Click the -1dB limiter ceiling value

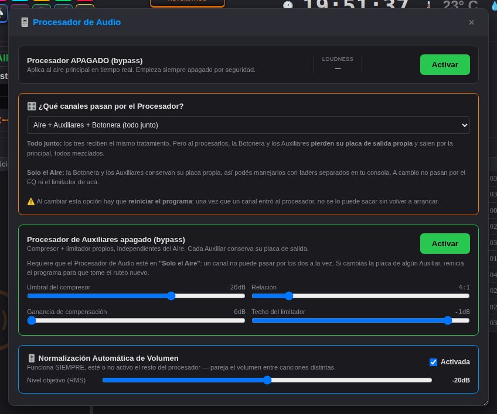pyautogui.click(x=462, y=312)
